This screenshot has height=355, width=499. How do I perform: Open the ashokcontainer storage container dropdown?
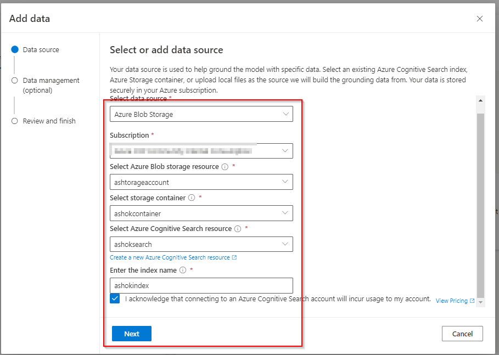point(201,213)
